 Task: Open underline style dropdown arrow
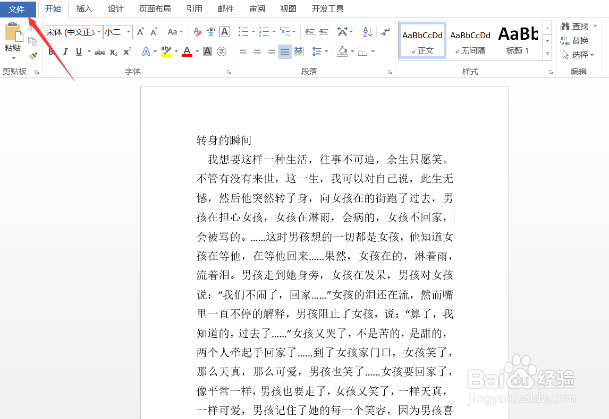(x=89, y=51)
